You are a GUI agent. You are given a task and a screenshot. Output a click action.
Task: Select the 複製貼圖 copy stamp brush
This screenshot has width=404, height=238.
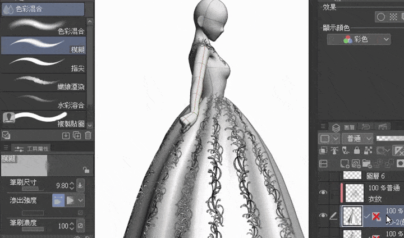click(x=44, y=120)
